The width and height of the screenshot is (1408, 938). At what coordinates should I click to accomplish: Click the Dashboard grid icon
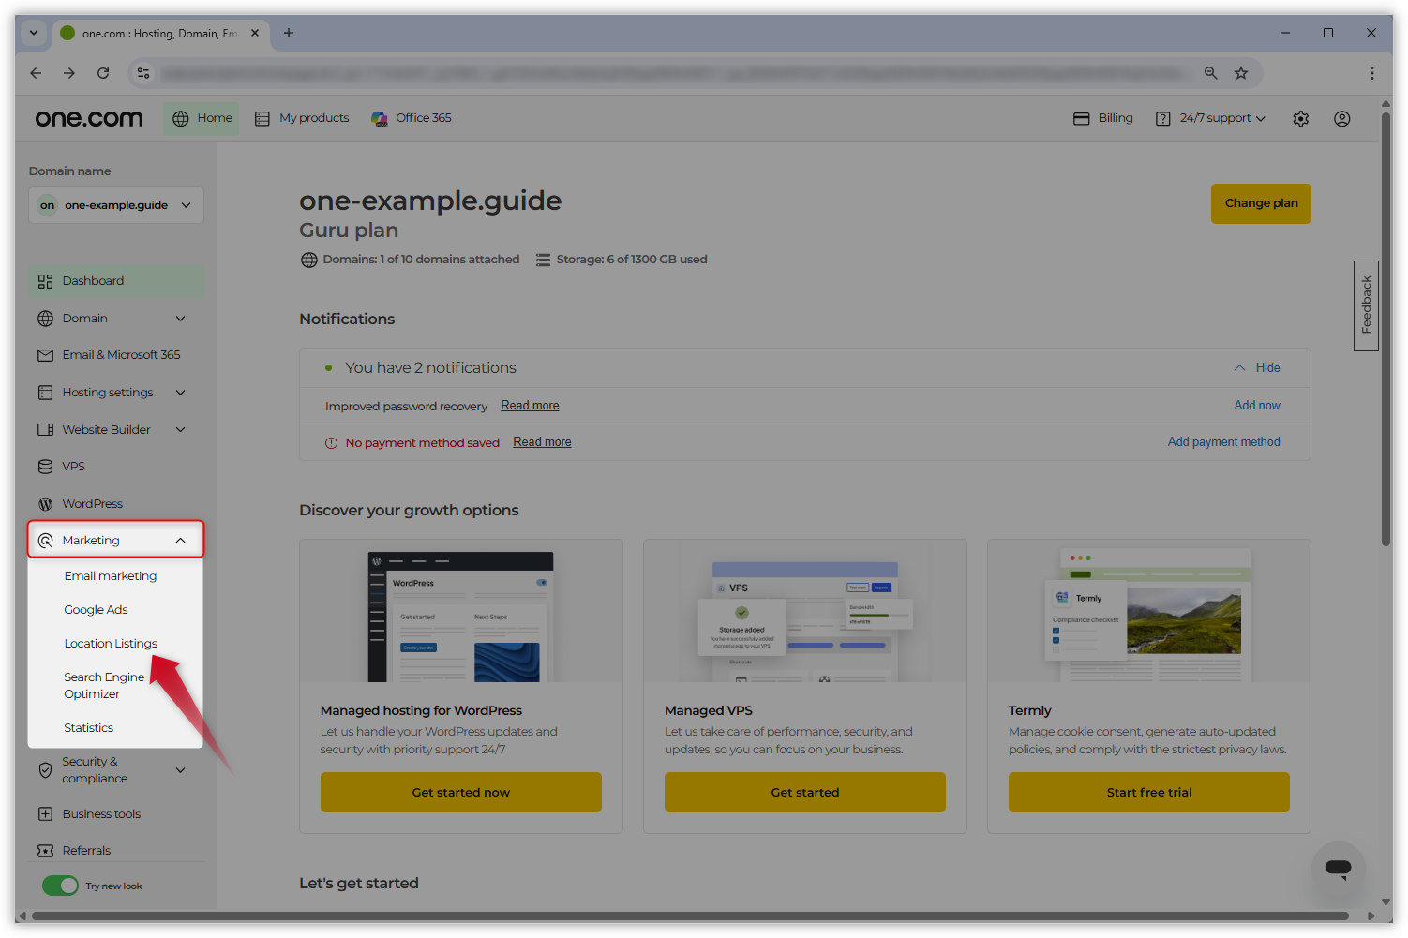point(45,281)
